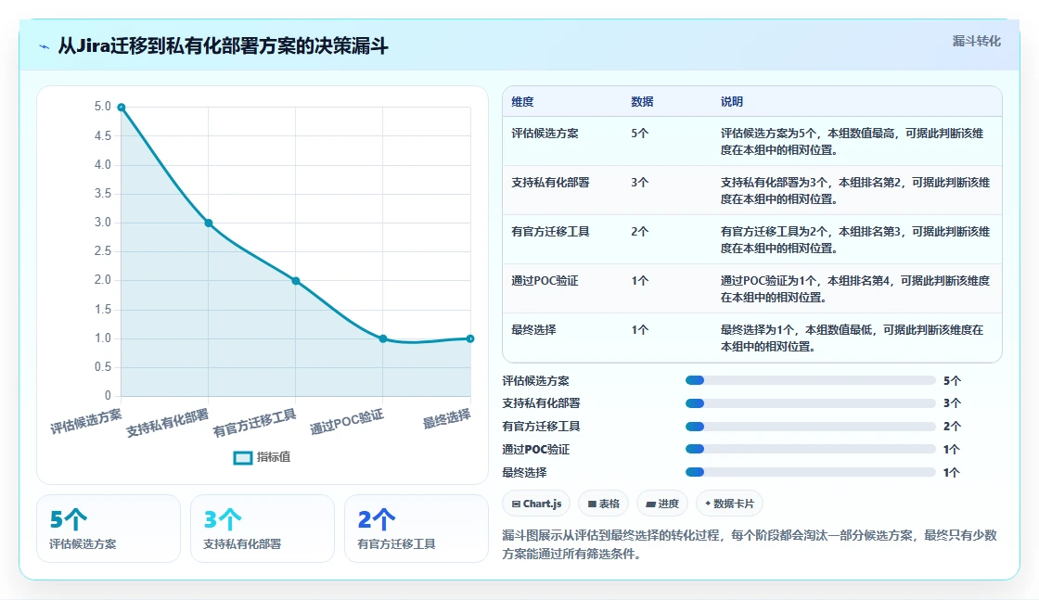
Task: Open the 2个 有官方迁移工具 data card
Action: tap(417, 529)
